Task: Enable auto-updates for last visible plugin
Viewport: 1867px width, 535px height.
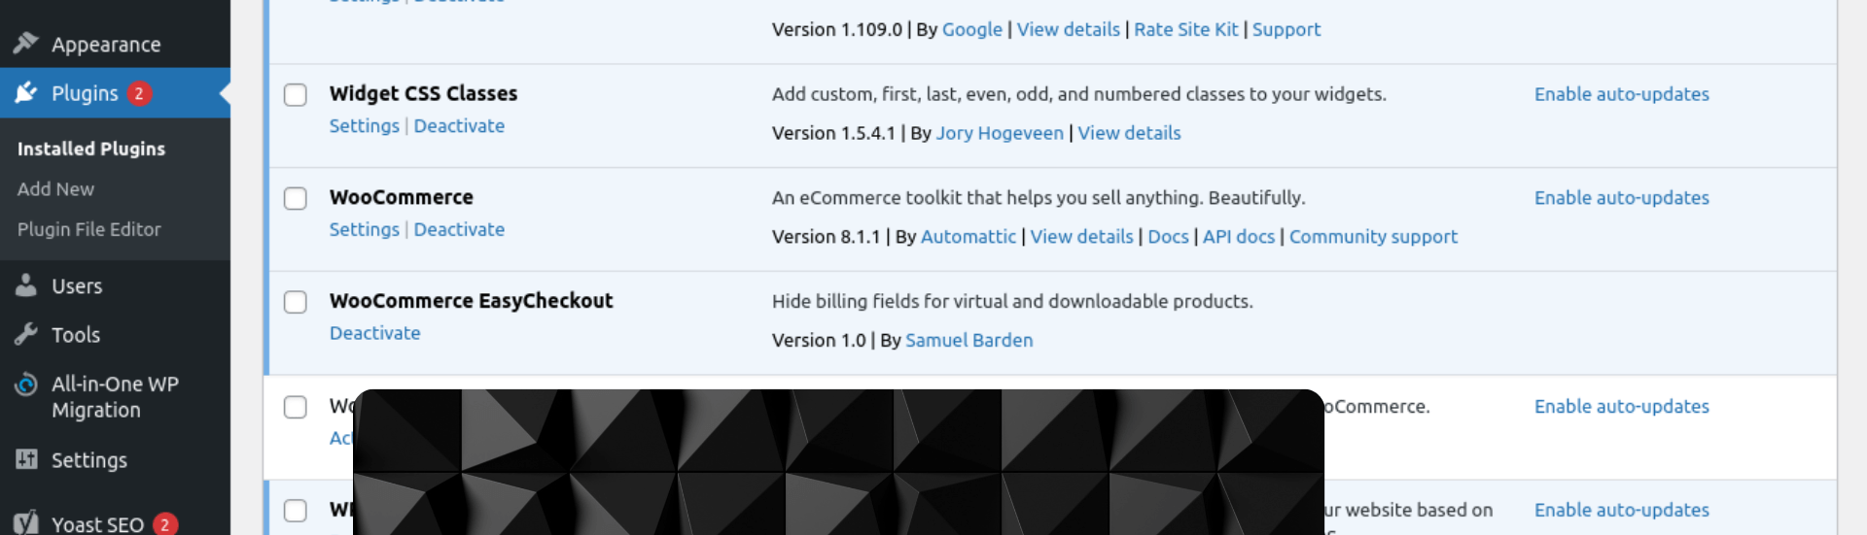Action: pos(1622,511)
